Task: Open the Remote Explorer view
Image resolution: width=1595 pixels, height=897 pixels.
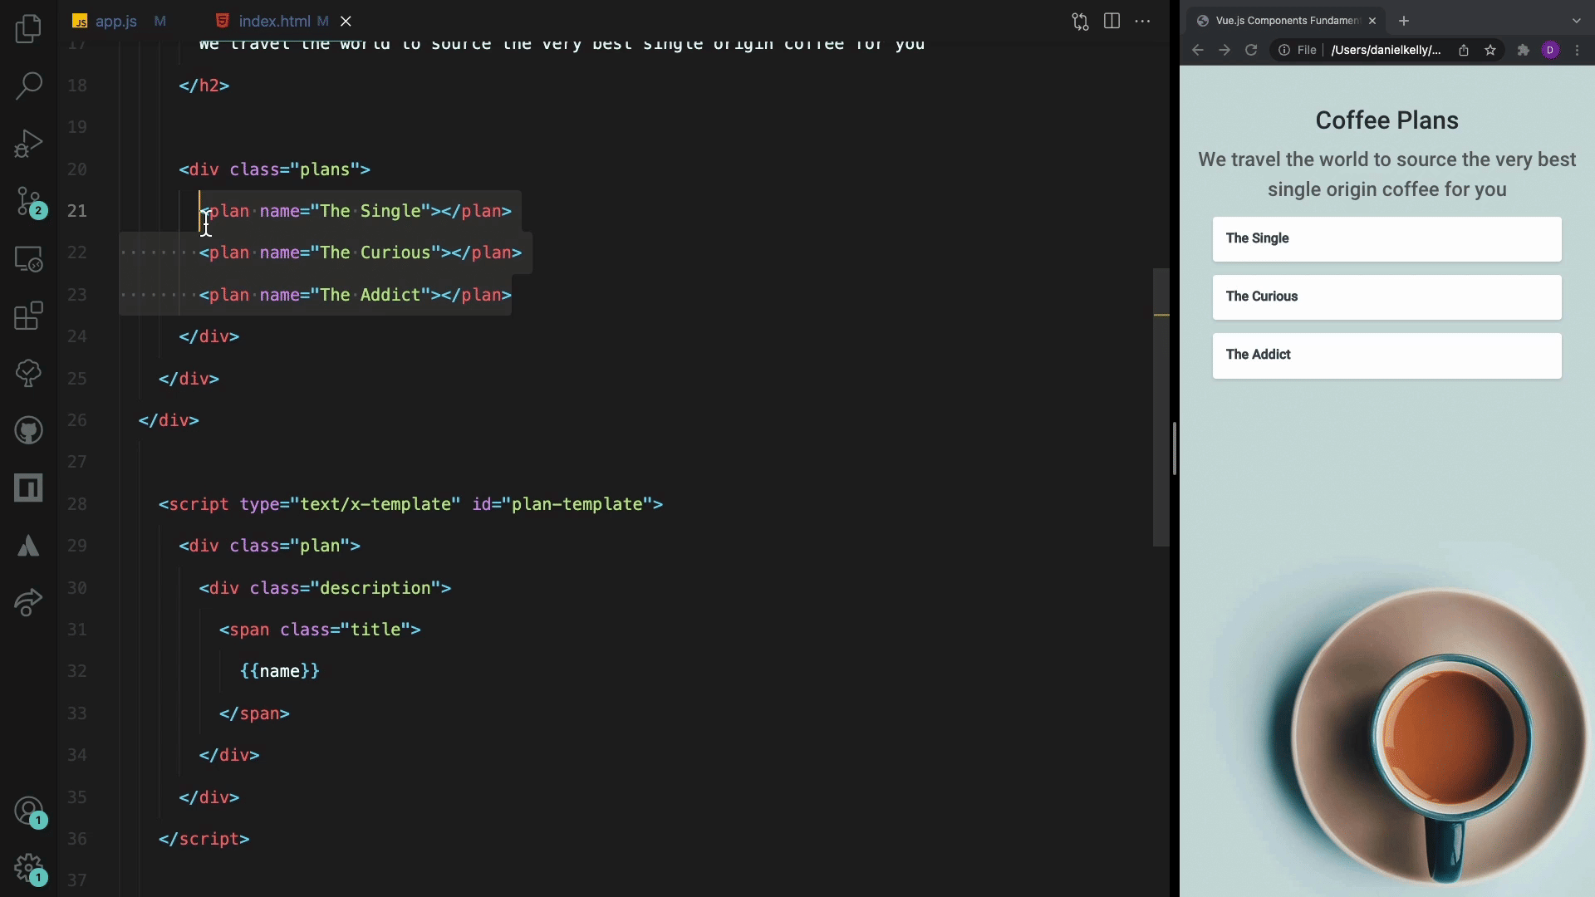Action: pyautogui.click(x=28, y=259)
